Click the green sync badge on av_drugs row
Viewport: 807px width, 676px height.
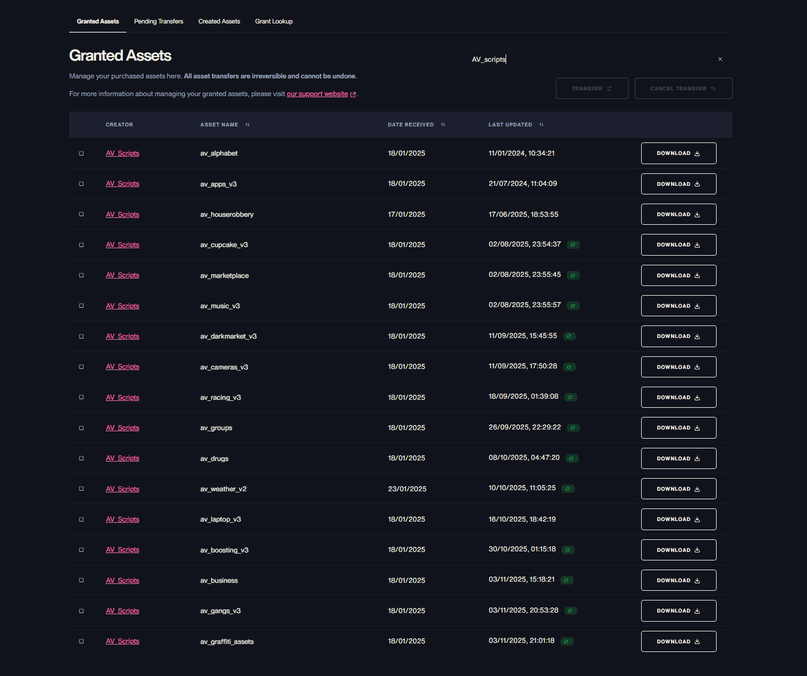[572, 459]
